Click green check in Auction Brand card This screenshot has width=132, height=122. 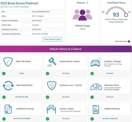[48, 73]
